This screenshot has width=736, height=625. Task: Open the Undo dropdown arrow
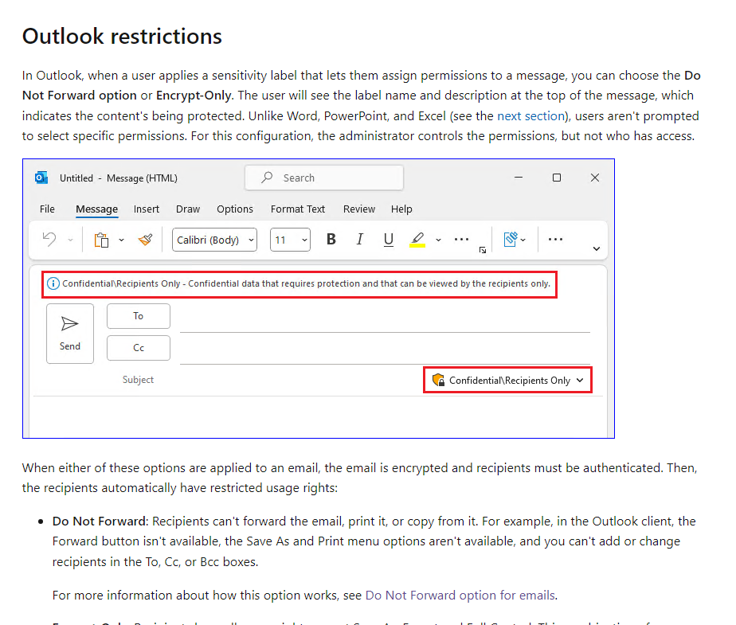70,240
